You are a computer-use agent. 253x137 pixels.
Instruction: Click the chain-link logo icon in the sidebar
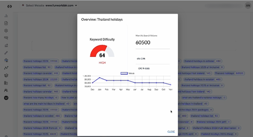click(x=10, y=6)
